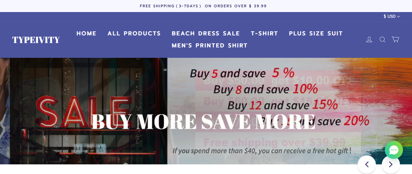This screenshot has height=174, width=412.
Task: Advance to next slide with right arrow
Action: [x=391, y=164]
